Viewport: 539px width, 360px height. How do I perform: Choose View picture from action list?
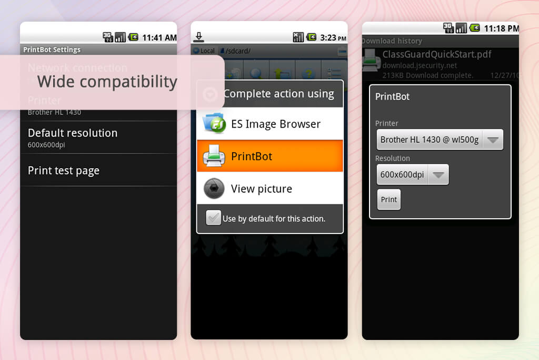tap(270, 188)
